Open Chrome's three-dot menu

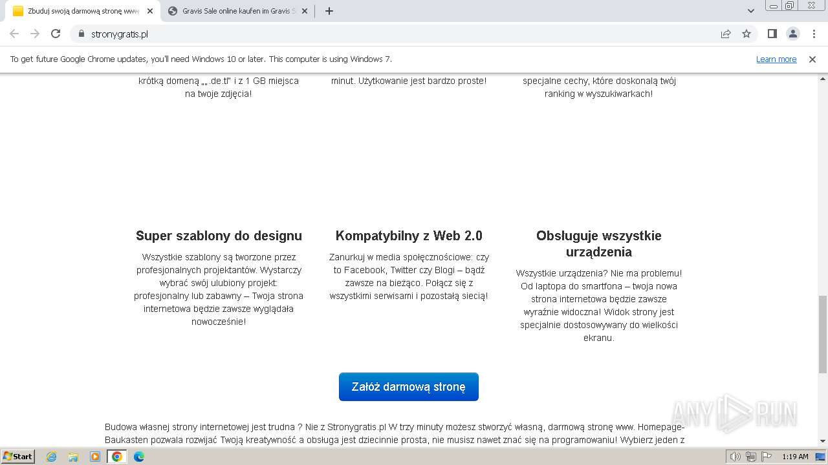point(814,34)
